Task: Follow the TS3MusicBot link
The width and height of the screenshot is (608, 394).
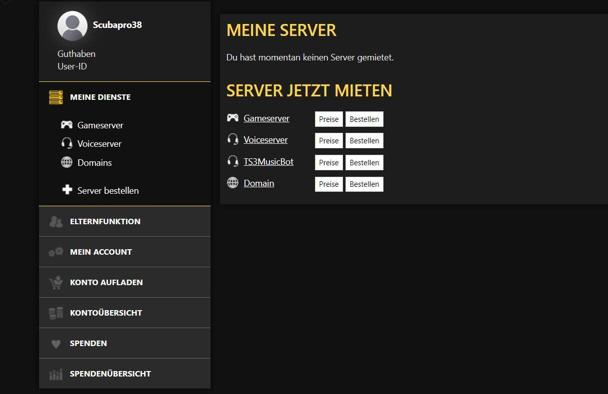Action: [x=268, y=162]
